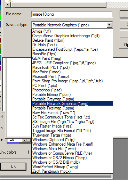This screenshot has height=180, width=128.
Task: Select Encapsulated PostScript (*.eps) entry
Action: click(x=72, y=49)
